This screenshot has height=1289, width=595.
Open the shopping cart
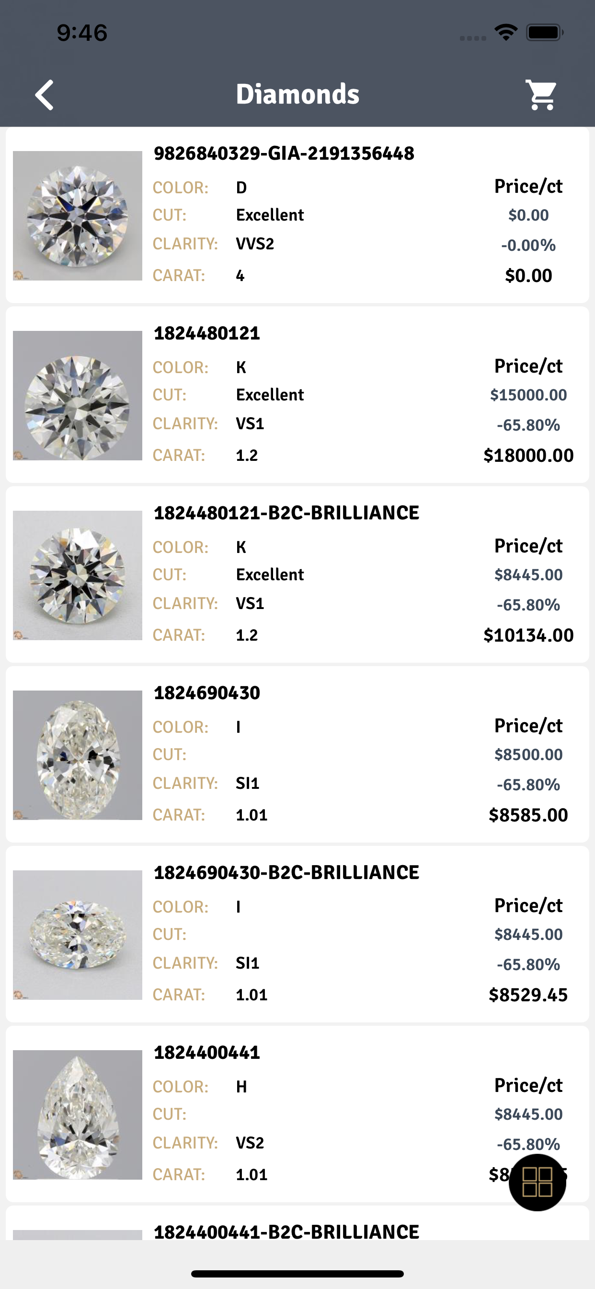(541, 94)
